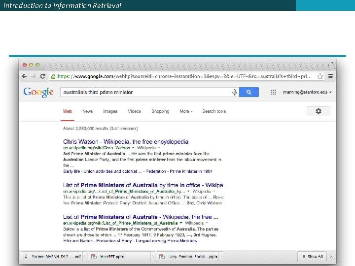The image size is (355, 266).
Task: Open manning@stanford.edu account dropdown
Action: [307, 92]
